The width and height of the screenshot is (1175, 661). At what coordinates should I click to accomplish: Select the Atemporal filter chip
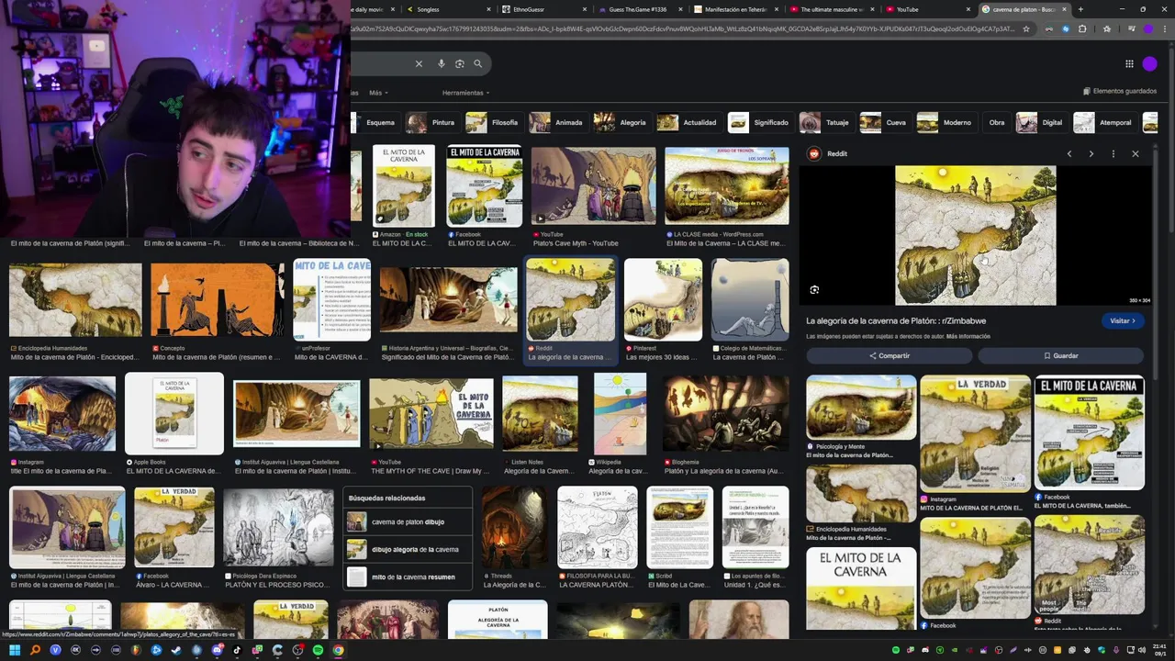coord(1104,122)
